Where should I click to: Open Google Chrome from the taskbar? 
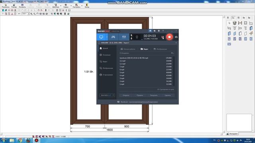[x=20, y=140]
